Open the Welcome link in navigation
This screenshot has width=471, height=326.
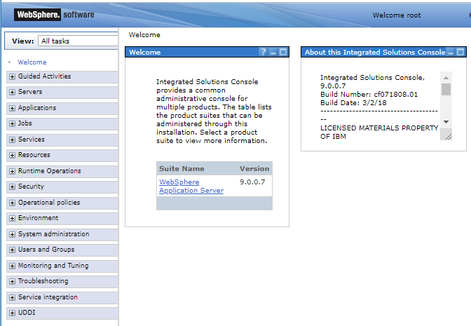coord(32,62)
